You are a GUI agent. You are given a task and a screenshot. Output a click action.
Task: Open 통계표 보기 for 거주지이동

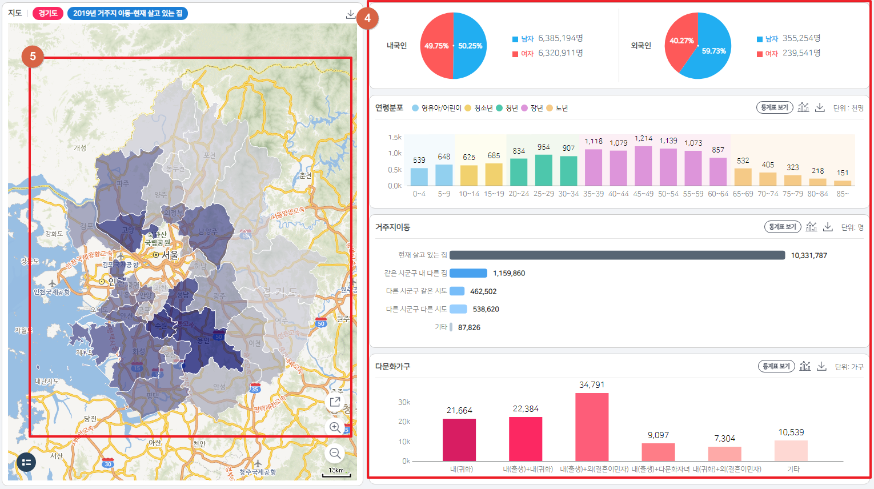coord(783,227)
